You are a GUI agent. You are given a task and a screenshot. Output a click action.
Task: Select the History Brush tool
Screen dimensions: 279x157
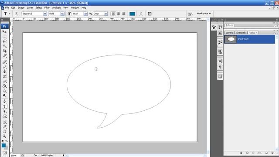tap(5, 76)
